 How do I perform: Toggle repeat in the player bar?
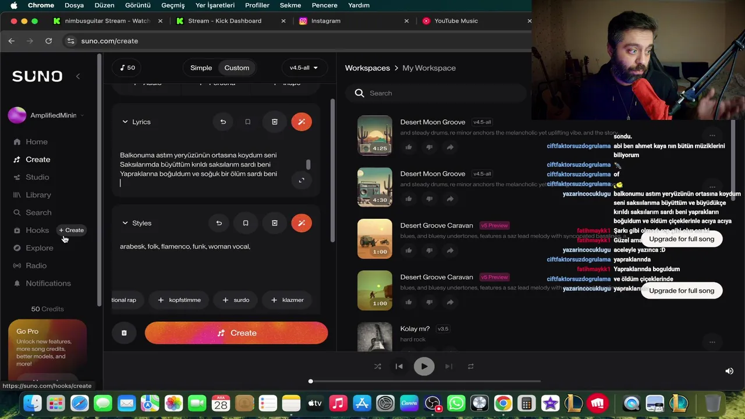[470, 366]
